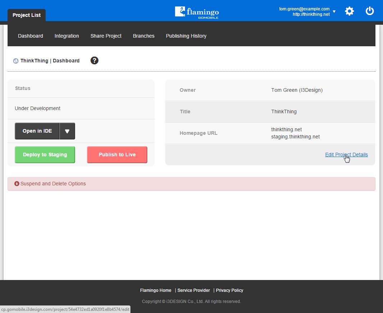Open the Privacy Policy footer link

click(230, 290)
